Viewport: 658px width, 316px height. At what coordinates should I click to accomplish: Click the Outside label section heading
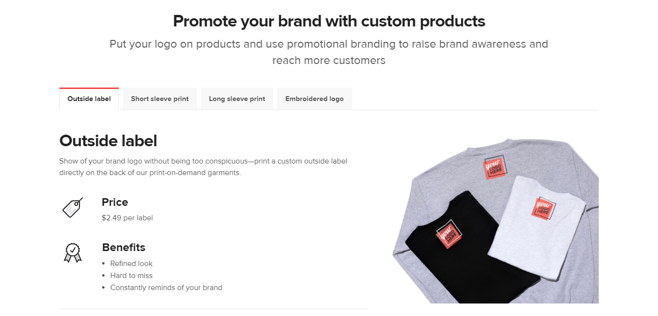pyautogui.click(x=108, y=140)
